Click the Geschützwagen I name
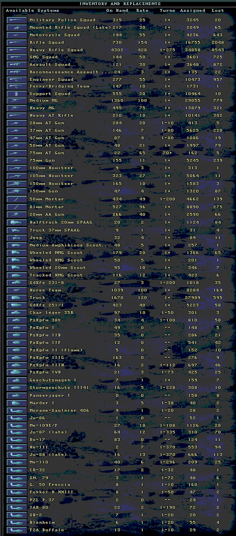The image size is (236, 536). pyautogui.click(x=53, y=380)
